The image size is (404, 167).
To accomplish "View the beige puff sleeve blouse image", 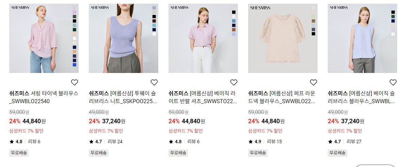I will point(282,38).
